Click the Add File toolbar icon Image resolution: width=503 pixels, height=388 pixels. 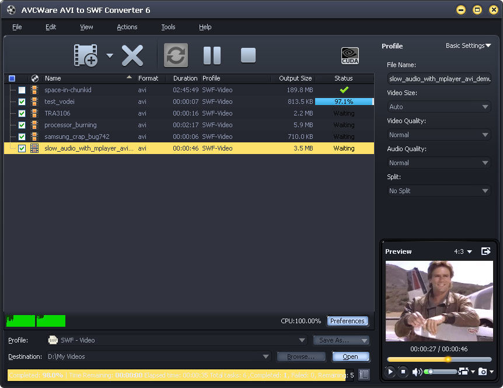[x=86, y=55]
